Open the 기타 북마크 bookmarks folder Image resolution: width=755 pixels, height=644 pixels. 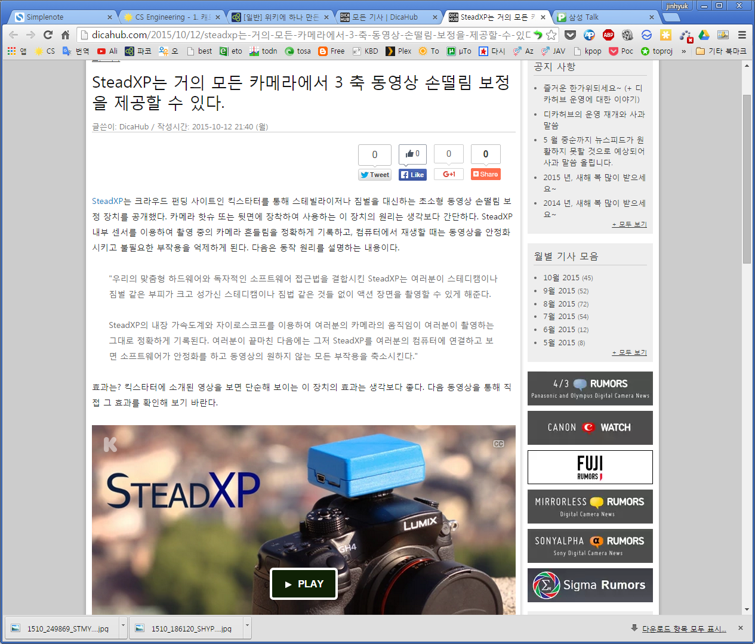721,51
